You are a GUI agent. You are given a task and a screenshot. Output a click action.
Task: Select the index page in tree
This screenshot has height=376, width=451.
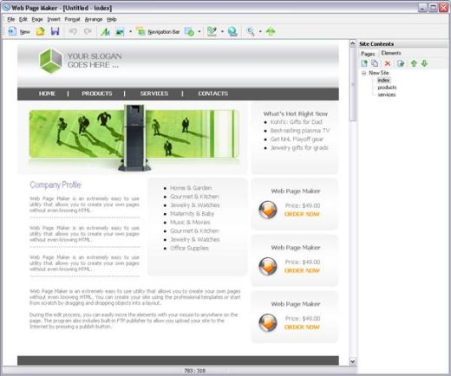383,80
